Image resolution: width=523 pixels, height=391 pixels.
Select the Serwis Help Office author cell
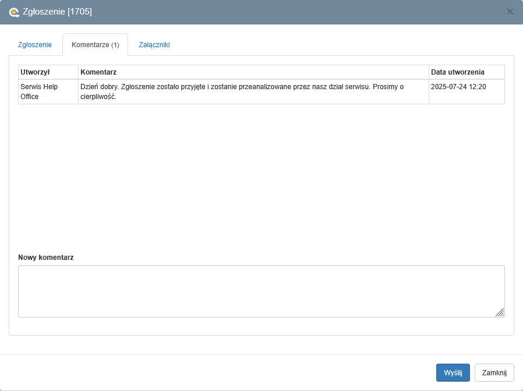point(39,91)
